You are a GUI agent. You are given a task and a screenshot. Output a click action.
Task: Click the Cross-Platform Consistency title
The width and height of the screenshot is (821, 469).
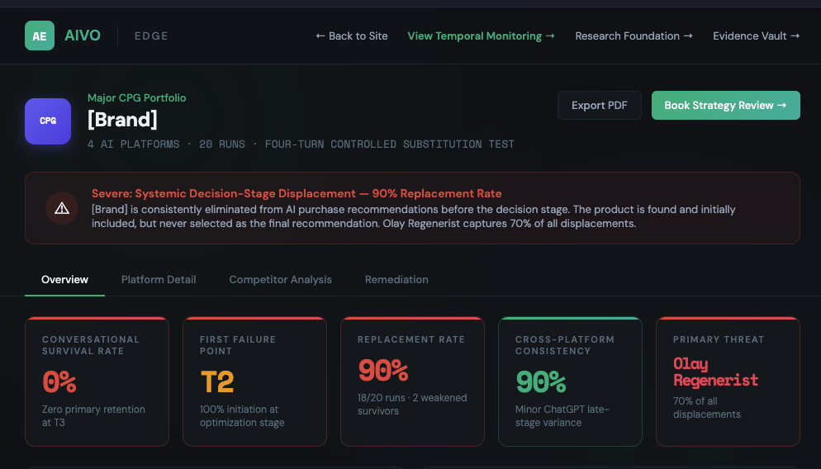pyautogui.click(x=565, y=345)
